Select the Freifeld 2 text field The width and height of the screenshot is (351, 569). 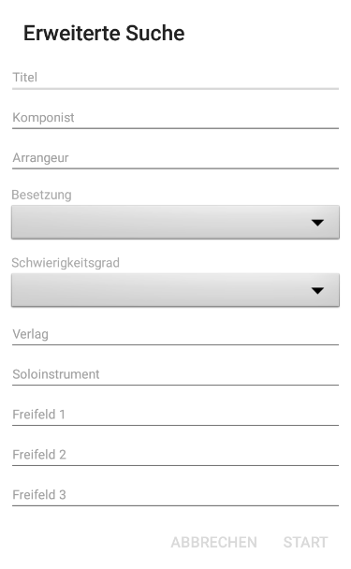click(x=175, y=455)
